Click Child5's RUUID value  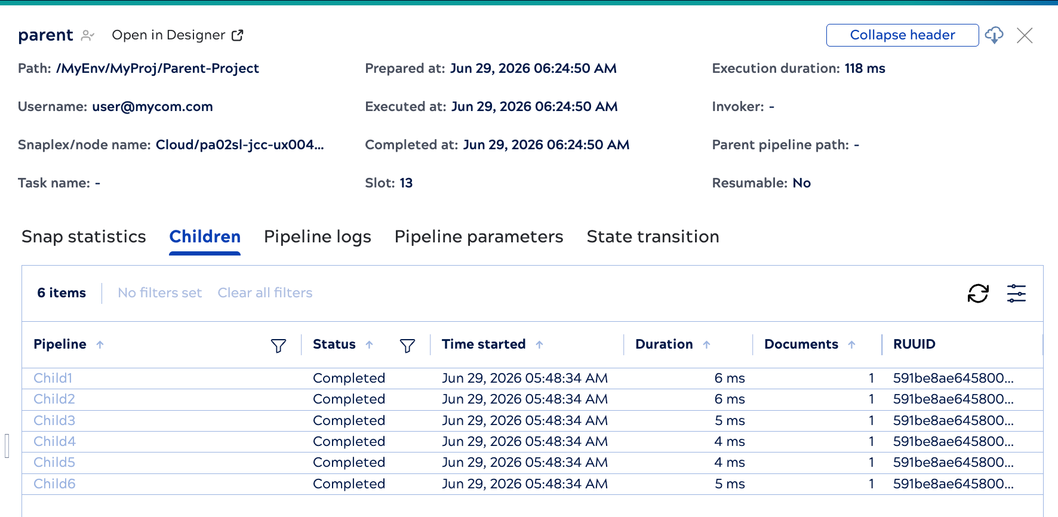point(954,462)
